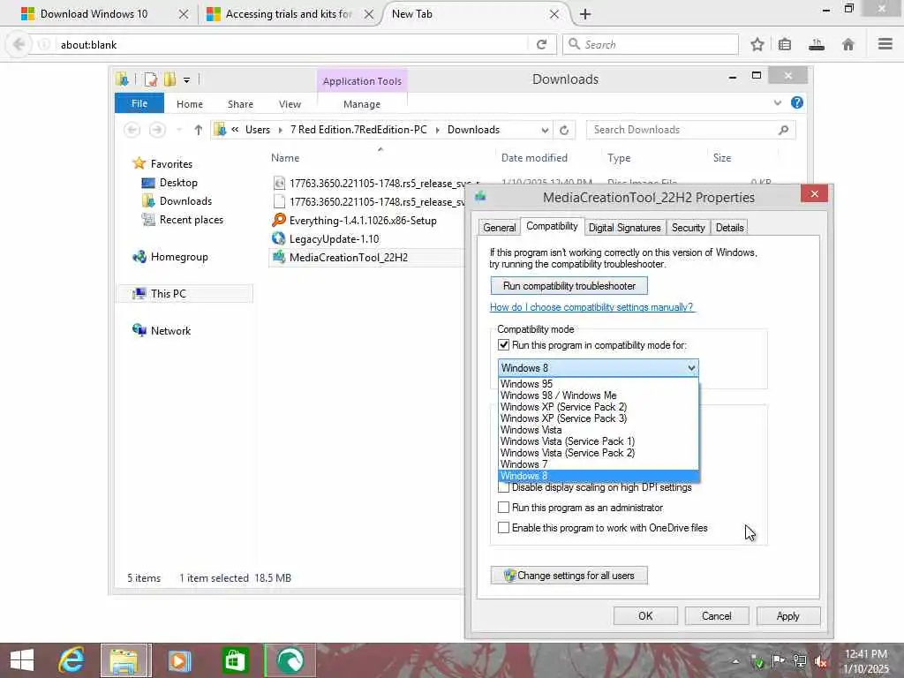Select Windows 7 compatibility option
The height and width of the screenshot is (678, 904).
[598, 464]
